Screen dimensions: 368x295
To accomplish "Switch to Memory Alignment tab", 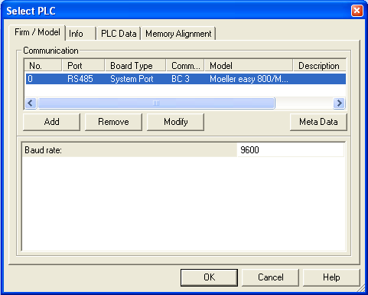I will (178, 34).
